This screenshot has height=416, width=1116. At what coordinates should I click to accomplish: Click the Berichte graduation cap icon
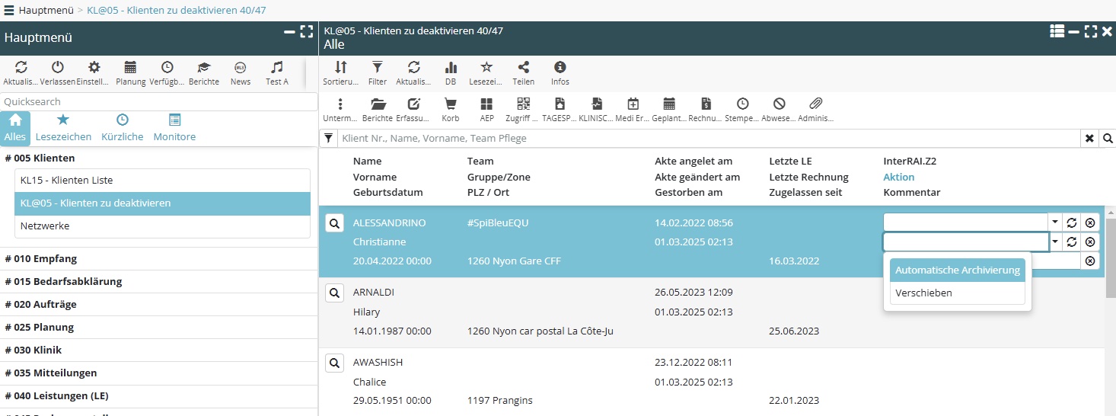(x=204, y=69)
